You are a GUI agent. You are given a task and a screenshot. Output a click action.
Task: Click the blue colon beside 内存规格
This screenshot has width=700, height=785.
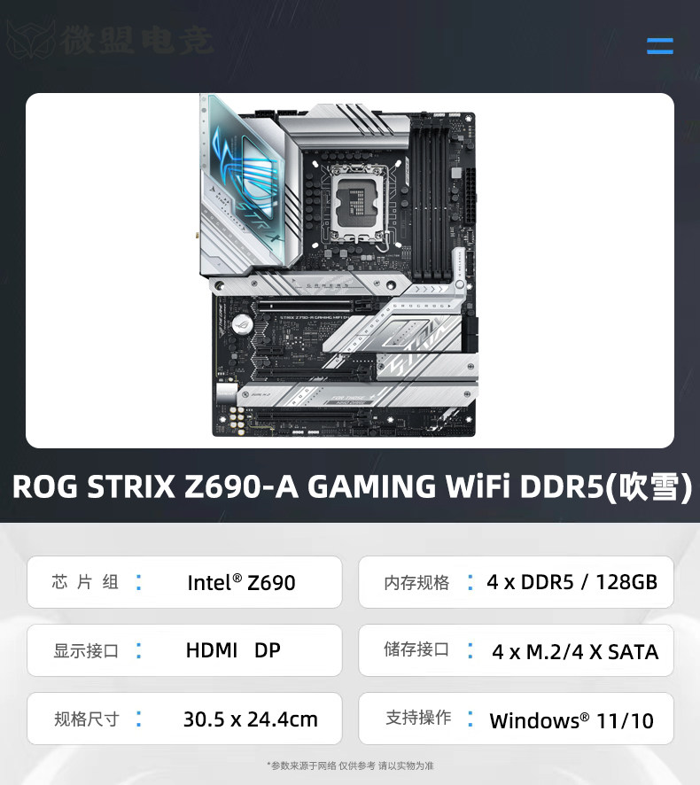(x=471, y=582)
